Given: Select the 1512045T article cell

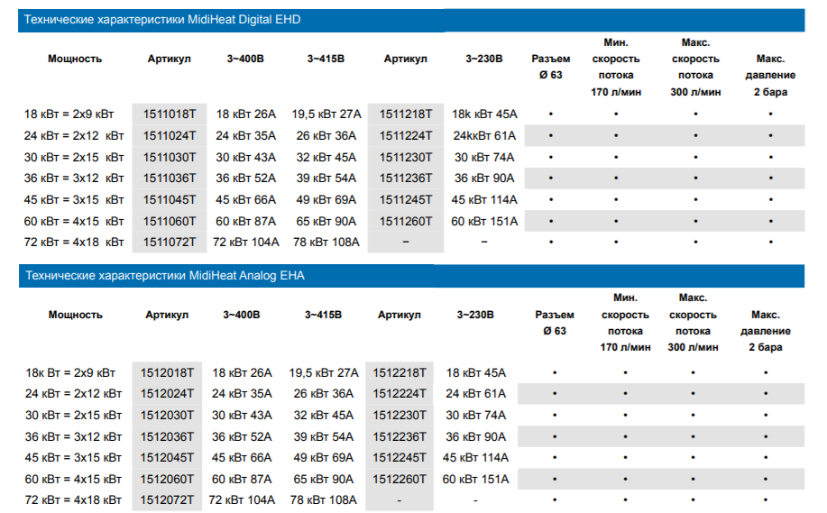Looking at the screenshot, I should click(168, 457).
